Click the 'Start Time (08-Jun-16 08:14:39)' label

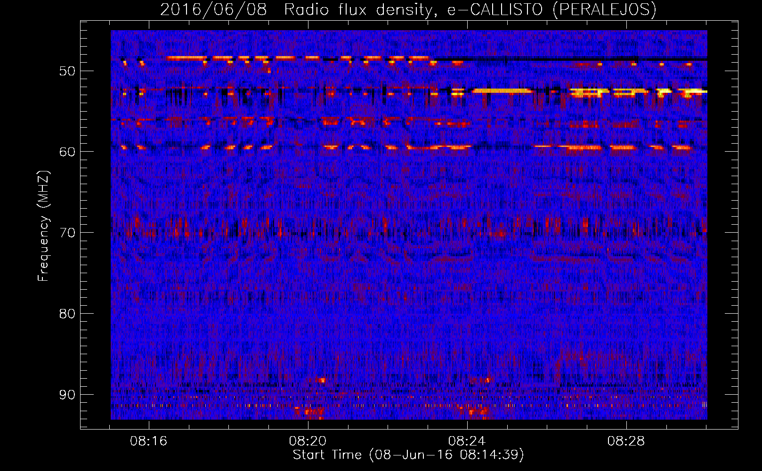pyautogui.click(x=408, y=455)
